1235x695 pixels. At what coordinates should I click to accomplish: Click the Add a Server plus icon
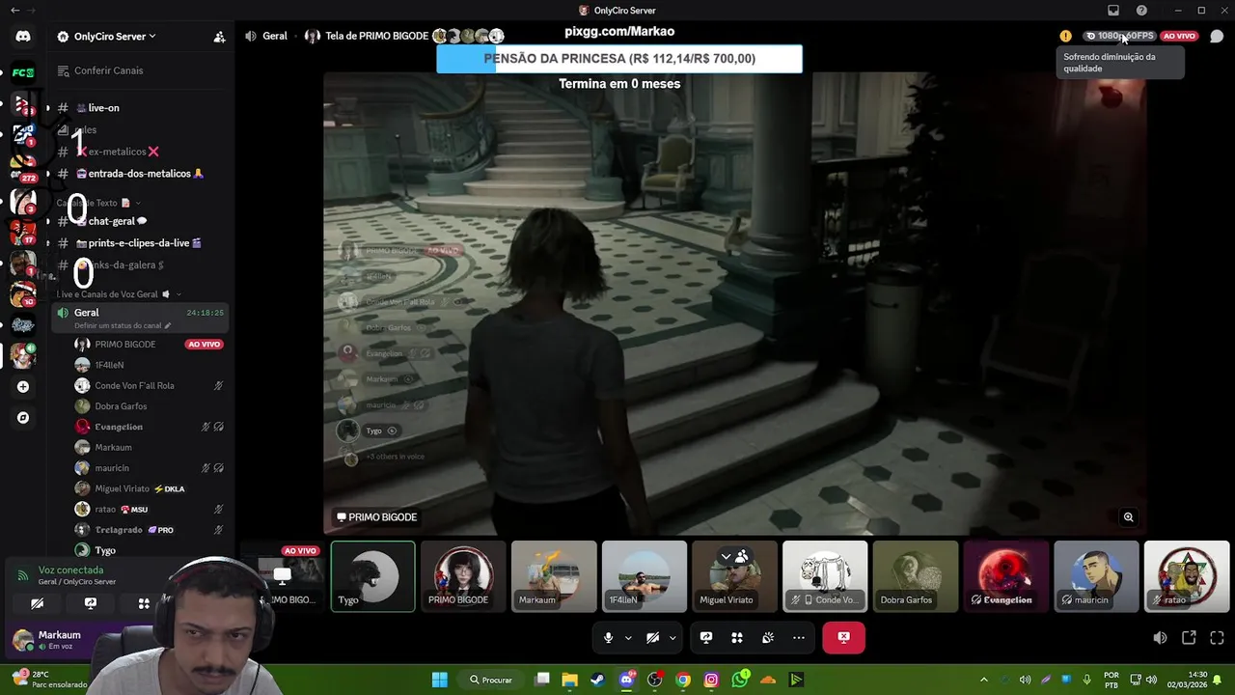click(x=23, y=387)
